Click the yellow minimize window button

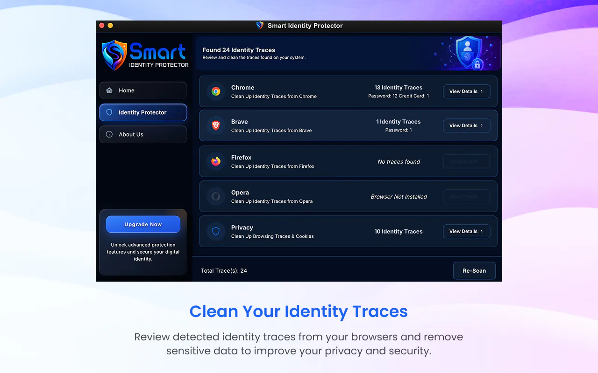click(110, 26)
